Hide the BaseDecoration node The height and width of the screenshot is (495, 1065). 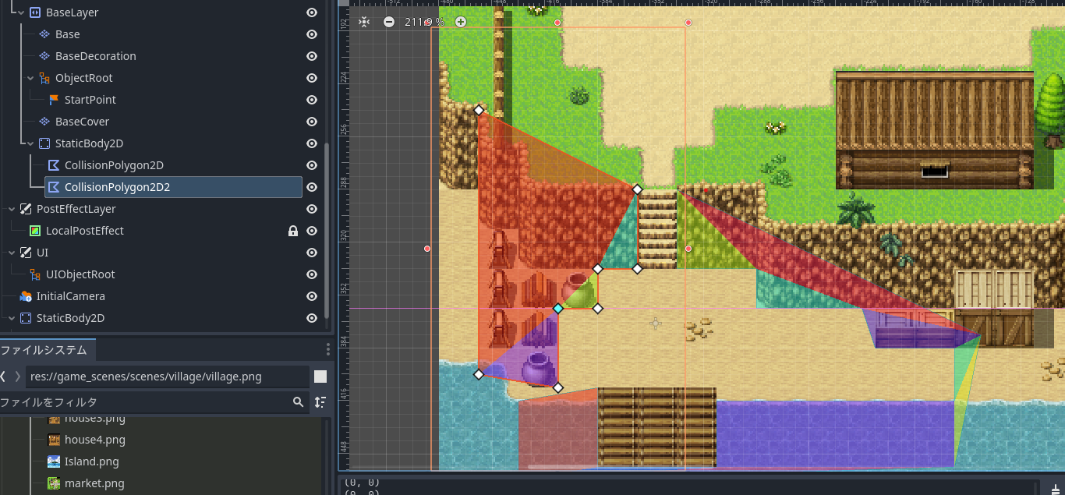(x=312, y=56)
